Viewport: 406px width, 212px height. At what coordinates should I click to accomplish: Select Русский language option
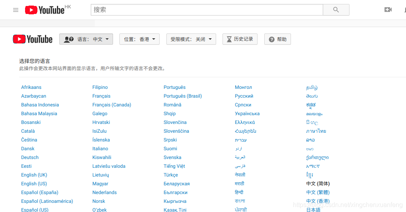coord(244,96)
